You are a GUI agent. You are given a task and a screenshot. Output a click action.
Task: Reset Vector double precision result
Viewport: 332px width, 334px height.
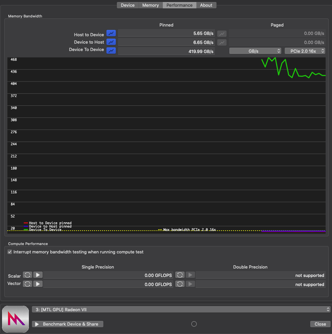[x=180, y=284]
